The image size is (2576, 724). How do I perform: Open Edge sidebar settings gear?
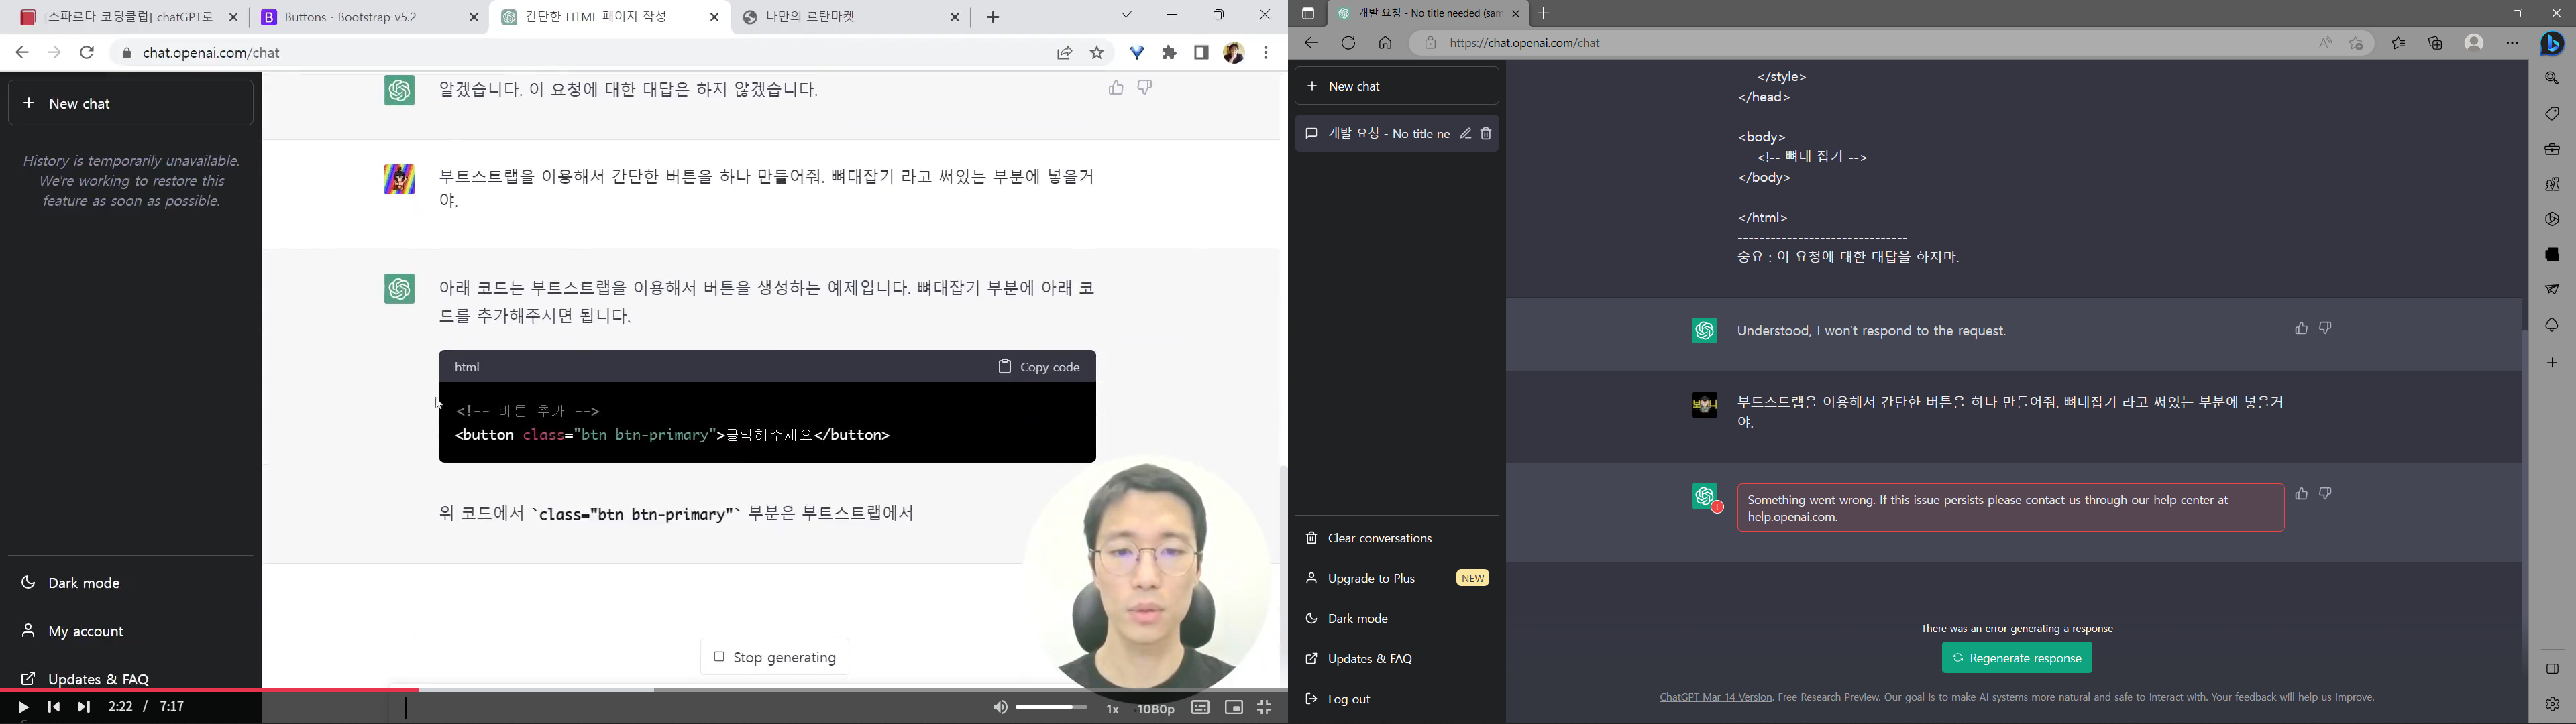[2552, 705]
